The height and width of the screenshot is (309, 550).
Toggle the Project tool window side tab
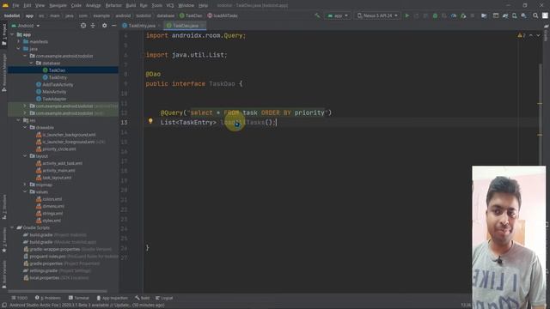(x=3, y=34)
